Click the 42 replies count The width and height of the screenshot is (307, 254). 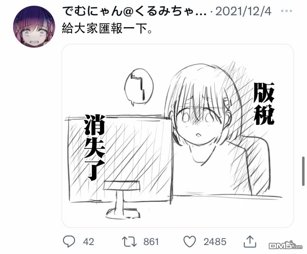pyautogui.click(x=88, y=242)
